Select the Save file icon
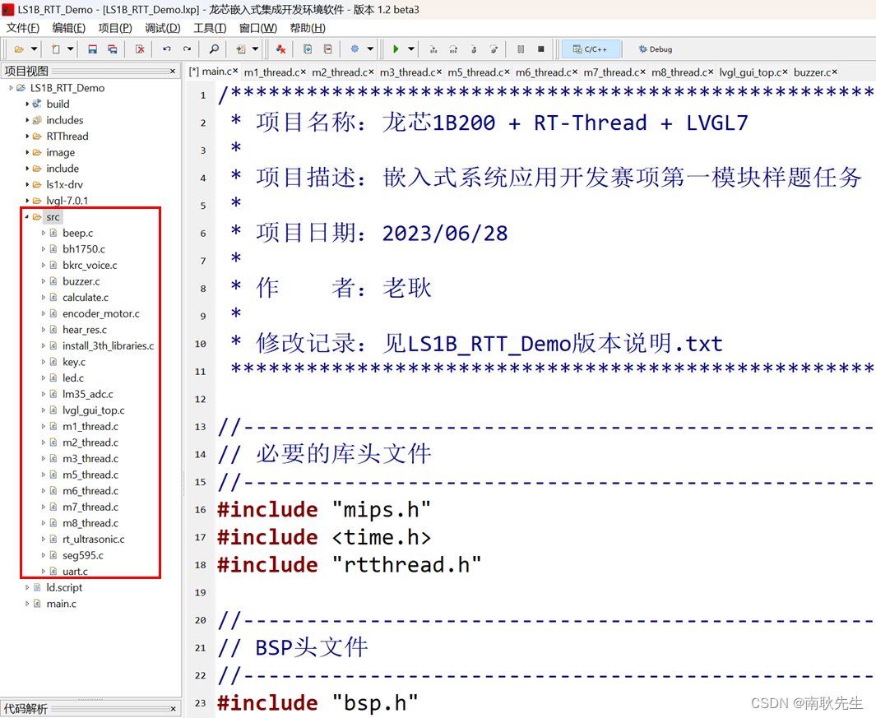Image resolution: width=876 pixels, height=718 pixels. tap(92, 49)
